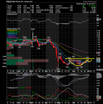This screenshot has width=103, height=104.
Task: Click the Open price value 5.34
Action: (x=19, y=6)
